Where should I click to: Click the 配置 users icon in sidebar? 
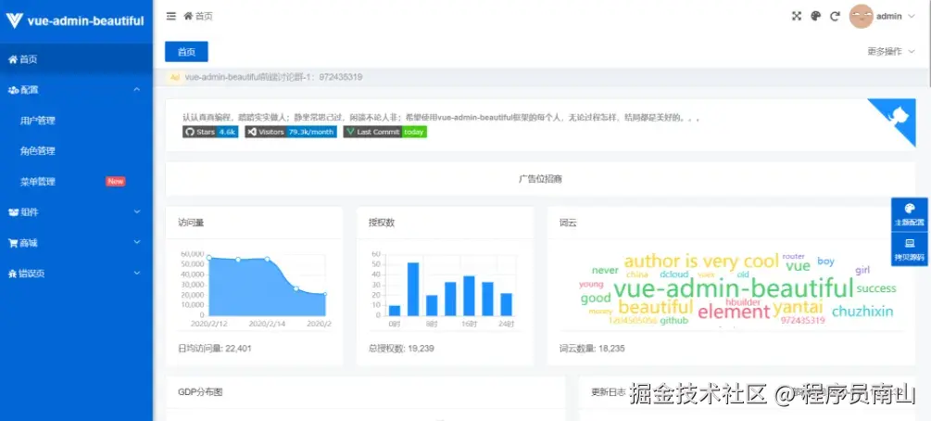click(x=13, y=90)
